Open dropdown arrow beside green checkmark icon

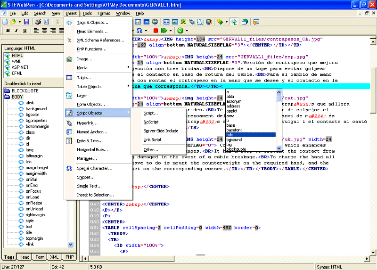coord(187,31)
